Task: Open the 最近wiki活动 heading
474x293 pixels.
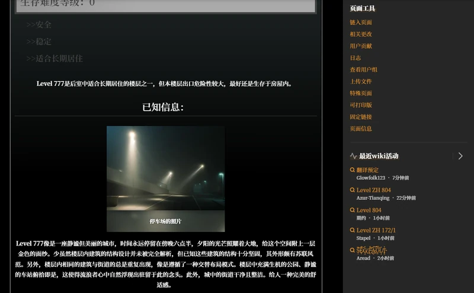Action: tap(379, 156)
